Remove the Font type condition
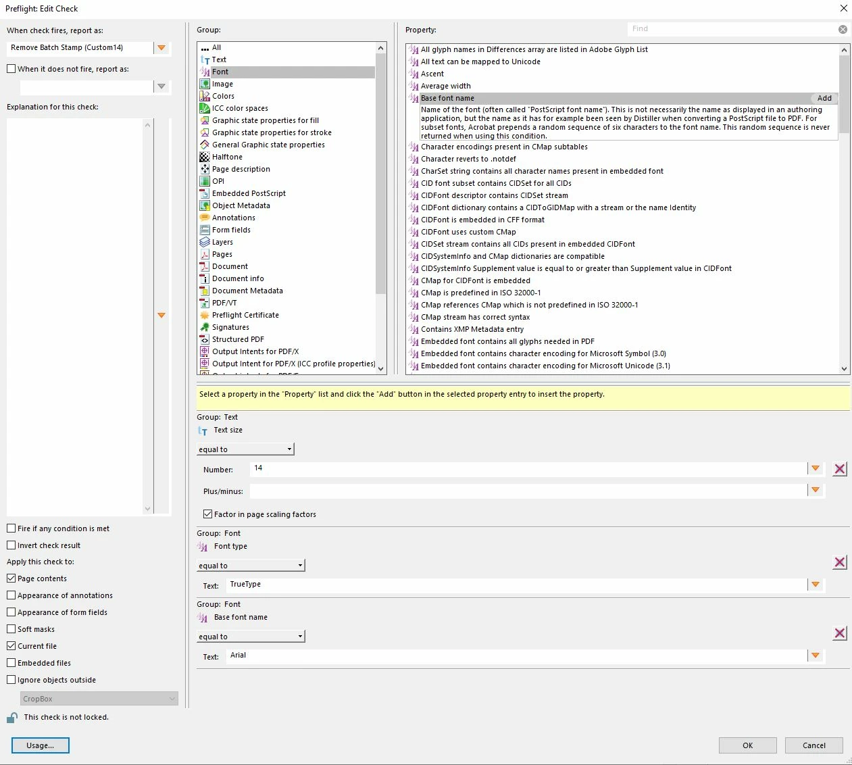The image size is (852, 765). pos(840,562)
